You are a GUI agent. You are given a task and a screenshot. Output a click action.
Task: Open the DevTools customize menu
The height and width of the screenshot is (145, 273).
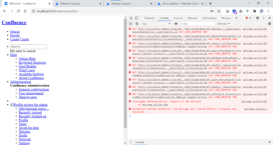(x=264, y=18)
